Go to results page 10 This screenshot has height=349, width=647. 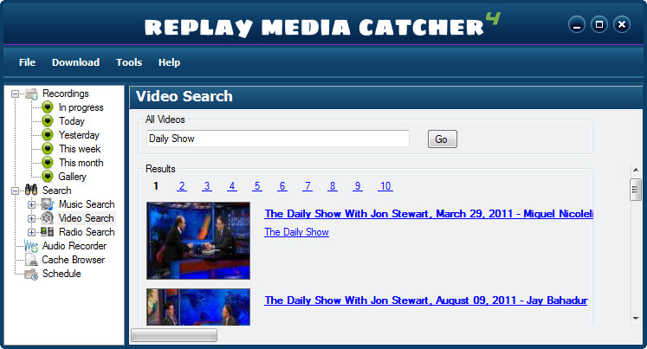pyautogui.click(x=385, y=186)
